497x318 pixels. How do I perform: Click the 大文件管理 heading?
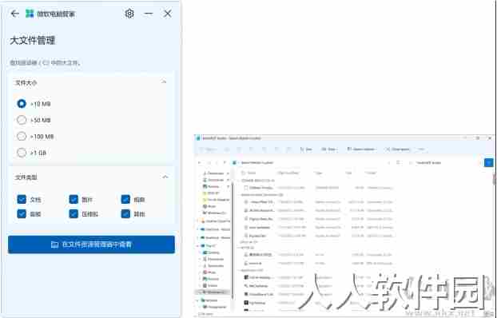pos(33,41)
